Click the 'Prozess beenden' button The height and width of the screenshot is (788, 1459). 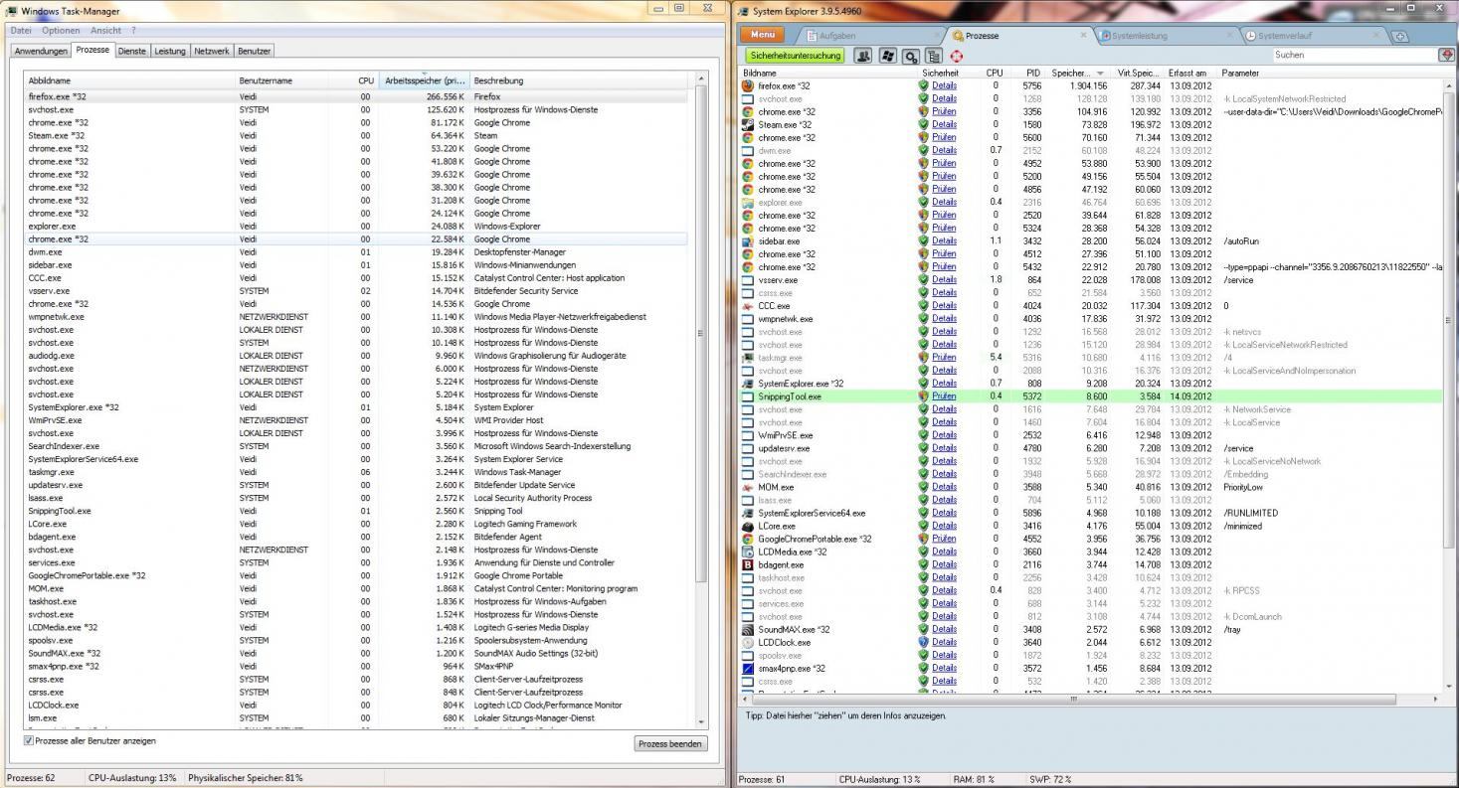point(670,743)
